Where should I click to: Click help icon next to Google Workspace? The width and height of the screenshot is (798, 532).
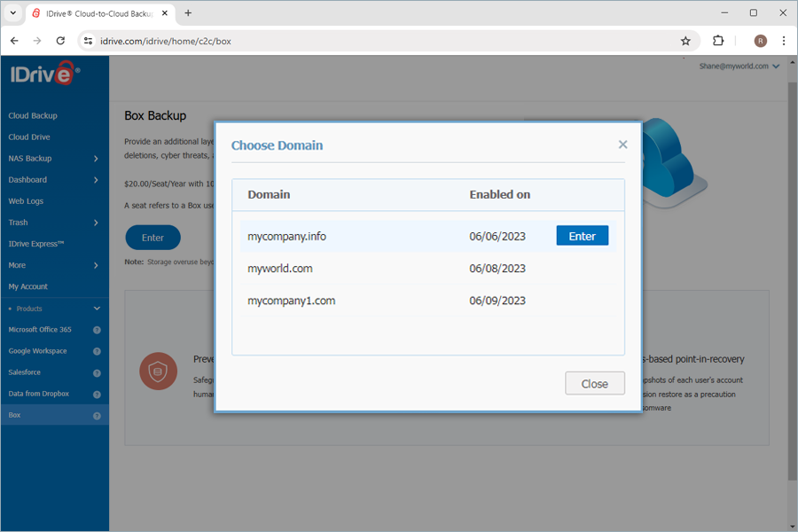[x=97, y=351]
